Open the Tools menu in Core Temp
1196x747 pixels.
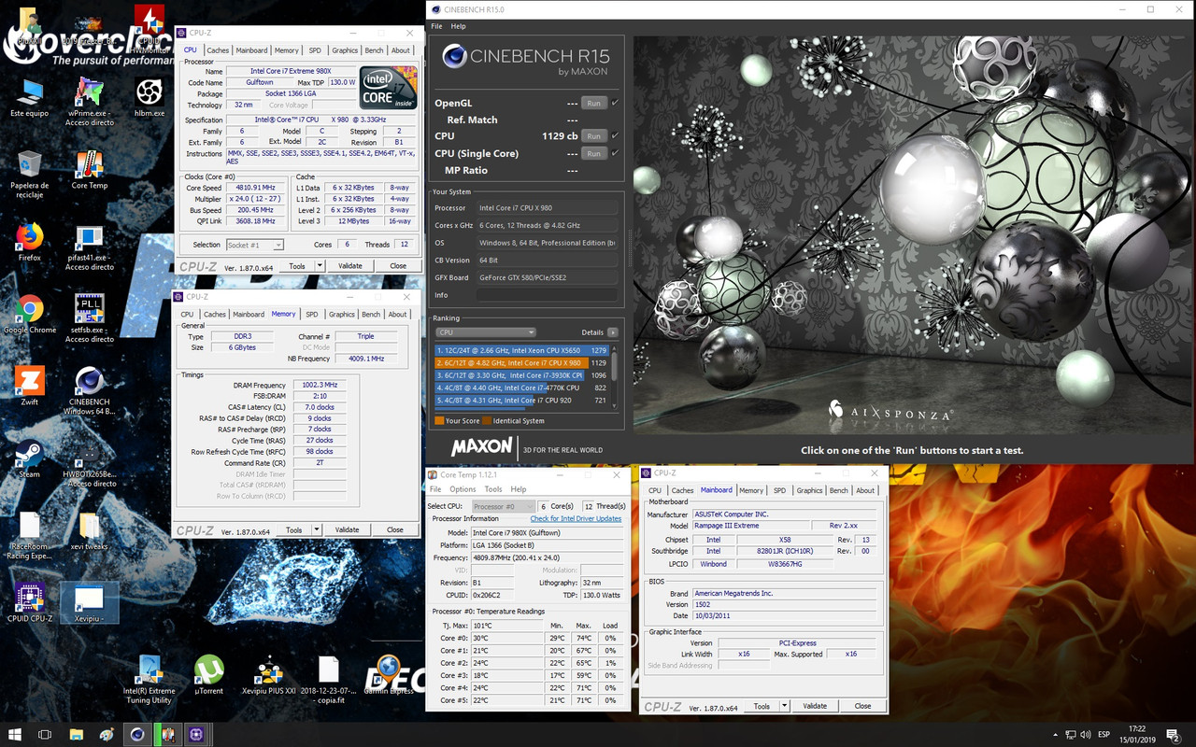tap(493, 489)
